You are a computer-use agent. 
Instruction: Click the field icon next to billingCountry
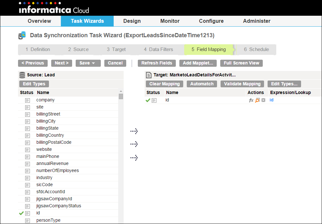(27, 135)
